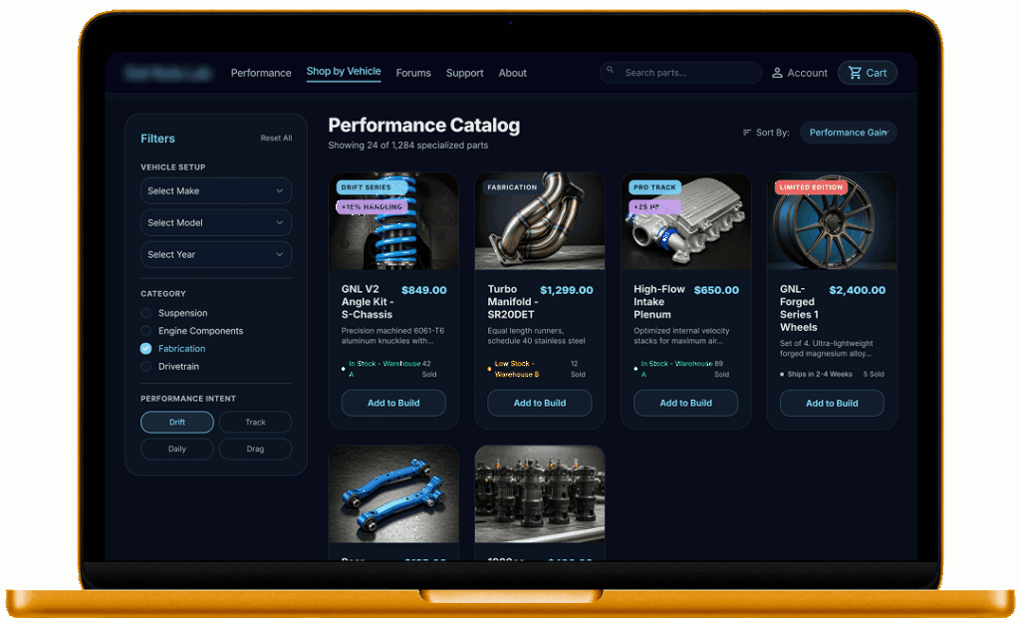
Task: Click the PRO TRACK badge
Action: [654, 187]
